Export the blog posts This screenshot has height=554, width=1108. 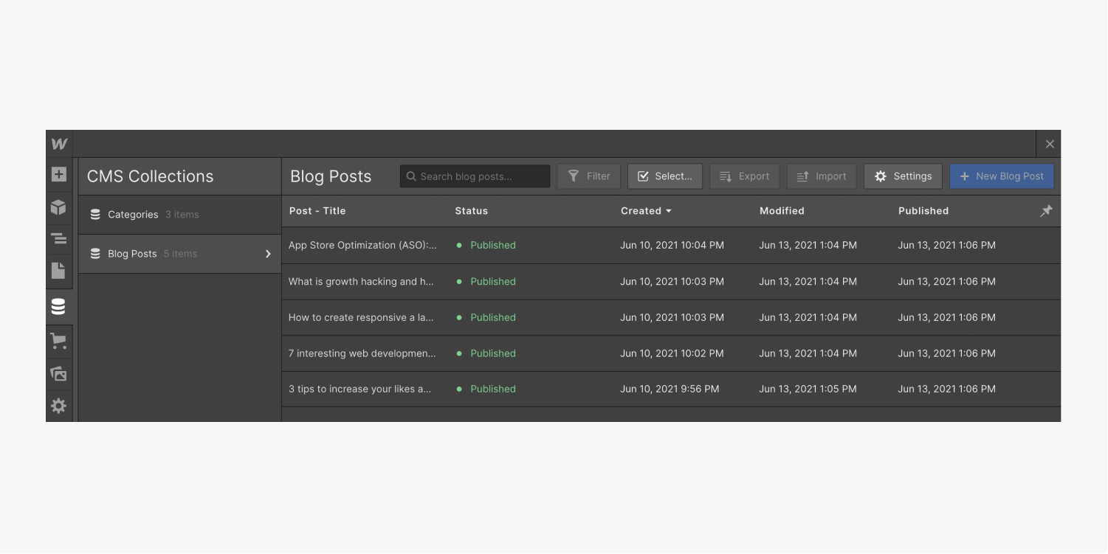pyautogui.click(x=744, y=176)
